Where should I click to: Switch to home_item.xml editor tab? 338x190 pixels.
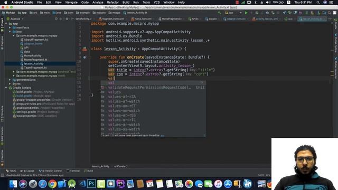[142, 19]
